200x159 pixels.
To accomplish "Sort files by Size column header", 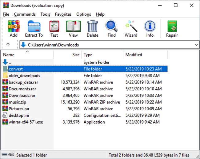I will click(67, 55).
